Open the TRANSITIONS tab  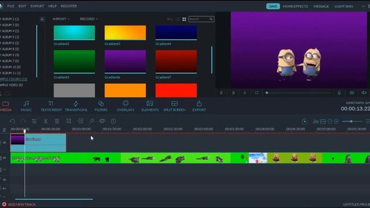pos(76,106)
